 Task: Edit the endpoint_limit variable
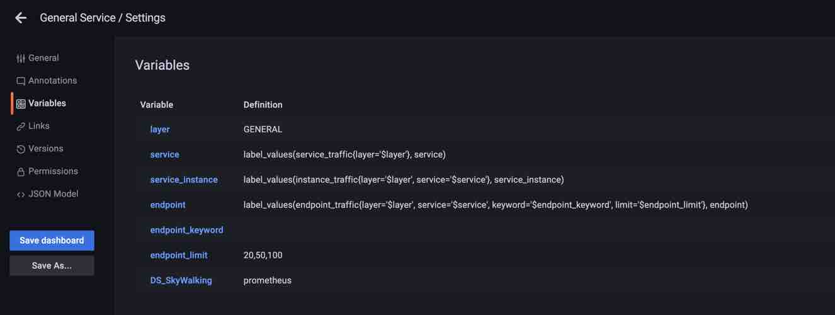[x=179, y=255]
